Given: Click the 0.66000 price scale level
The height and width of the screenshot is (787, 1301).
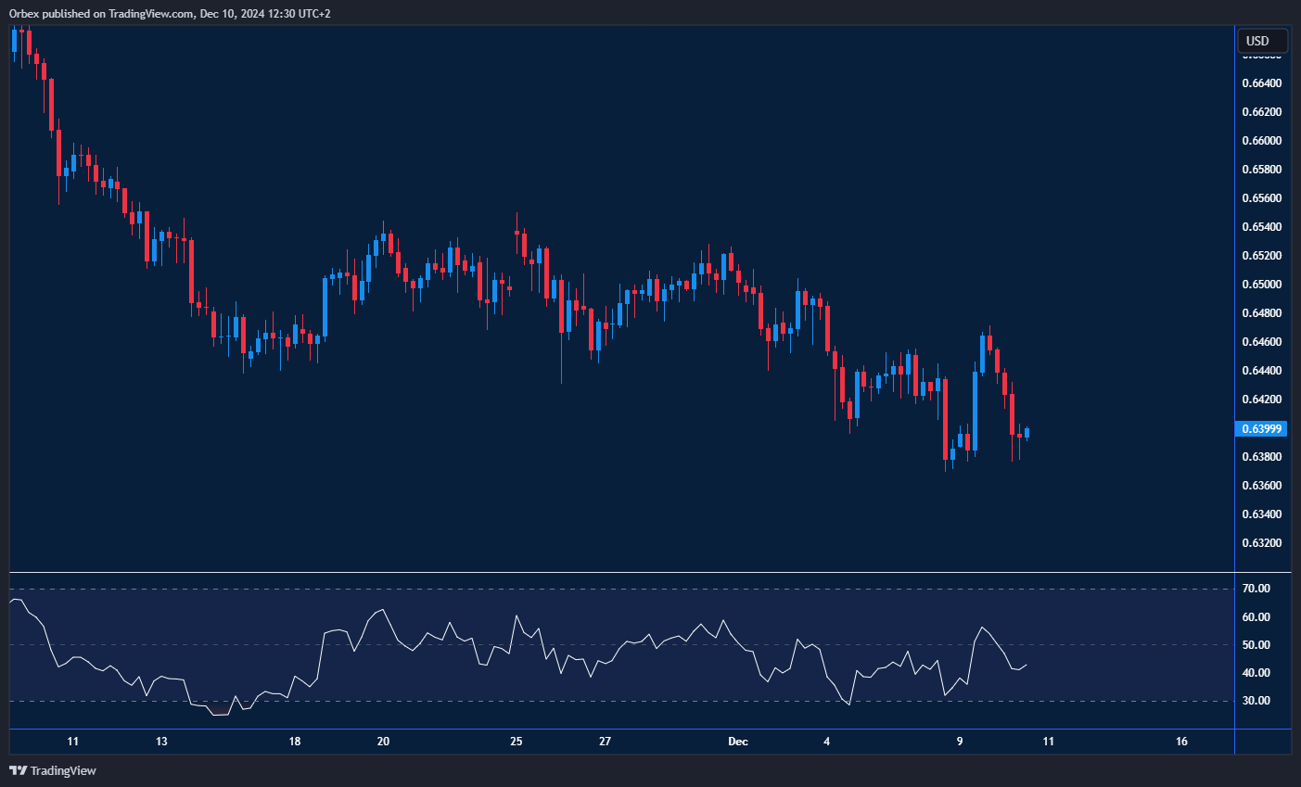Looking at the screenshot, I should [x=1261, y=141].
